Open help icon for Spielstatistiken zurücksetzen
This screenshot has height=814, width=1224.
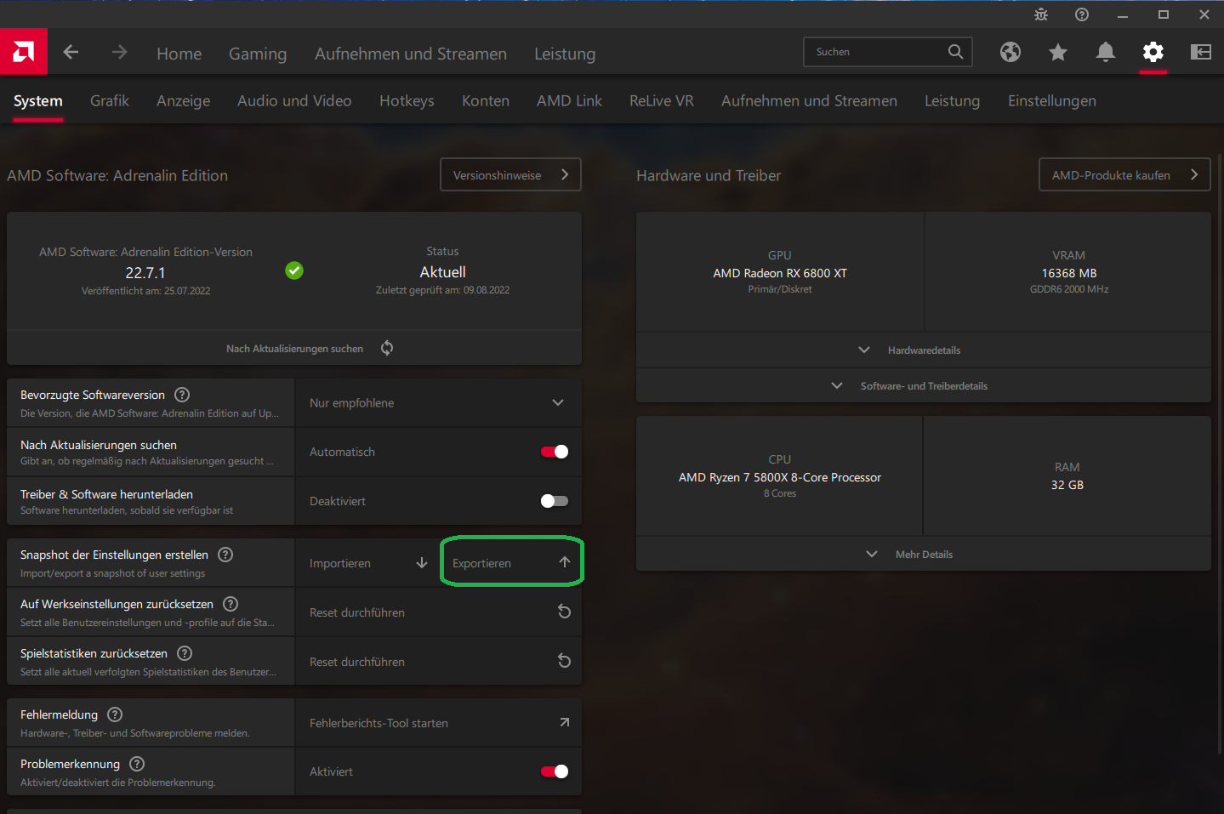coord(185,653)
